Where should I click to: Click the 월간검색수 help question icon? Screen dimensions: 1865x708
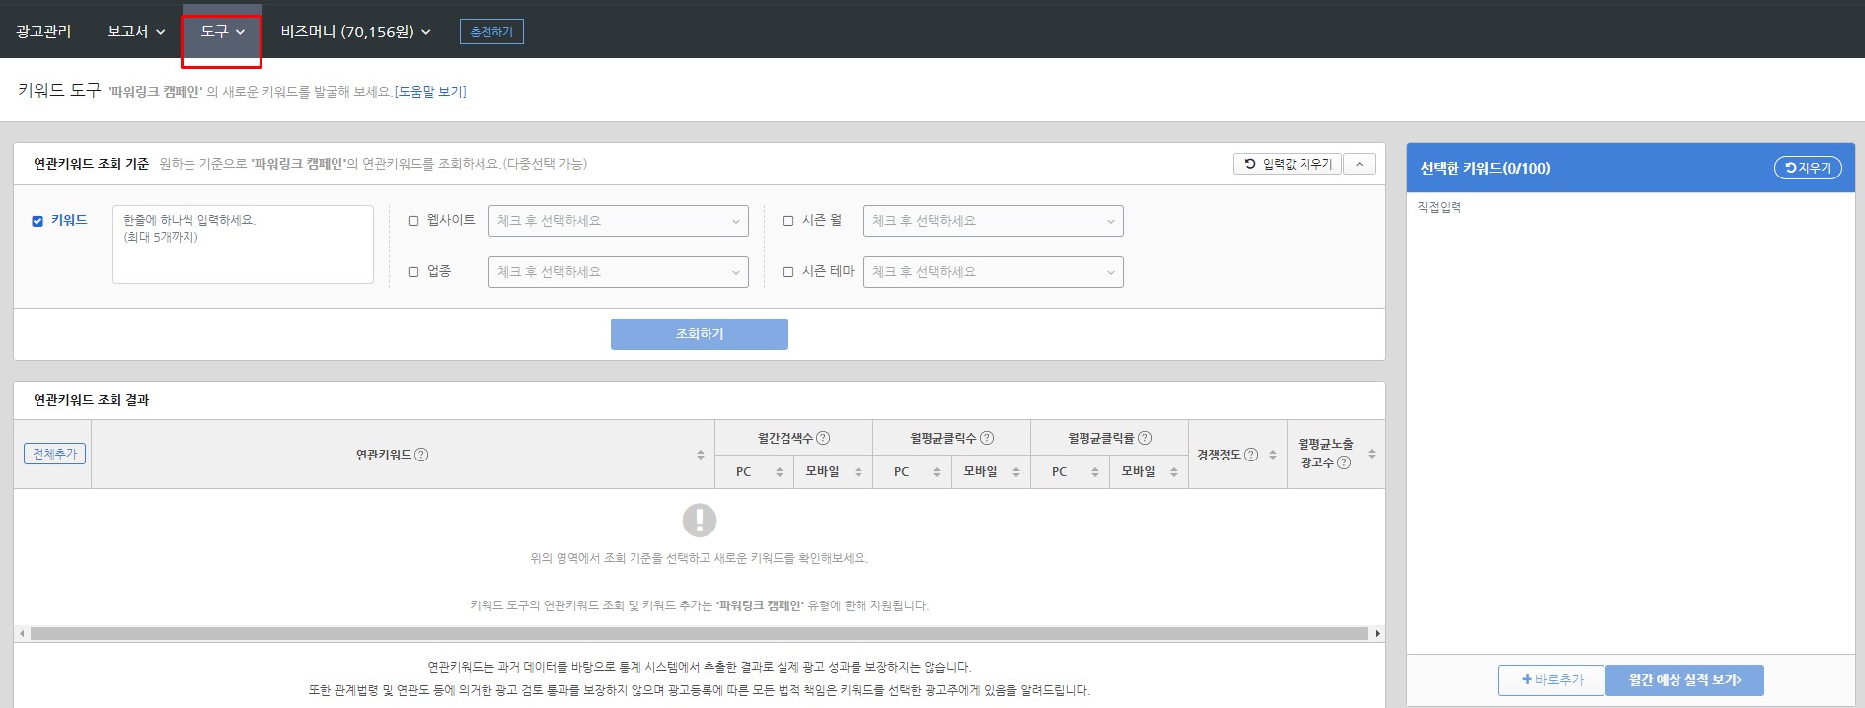coord(823,438)
